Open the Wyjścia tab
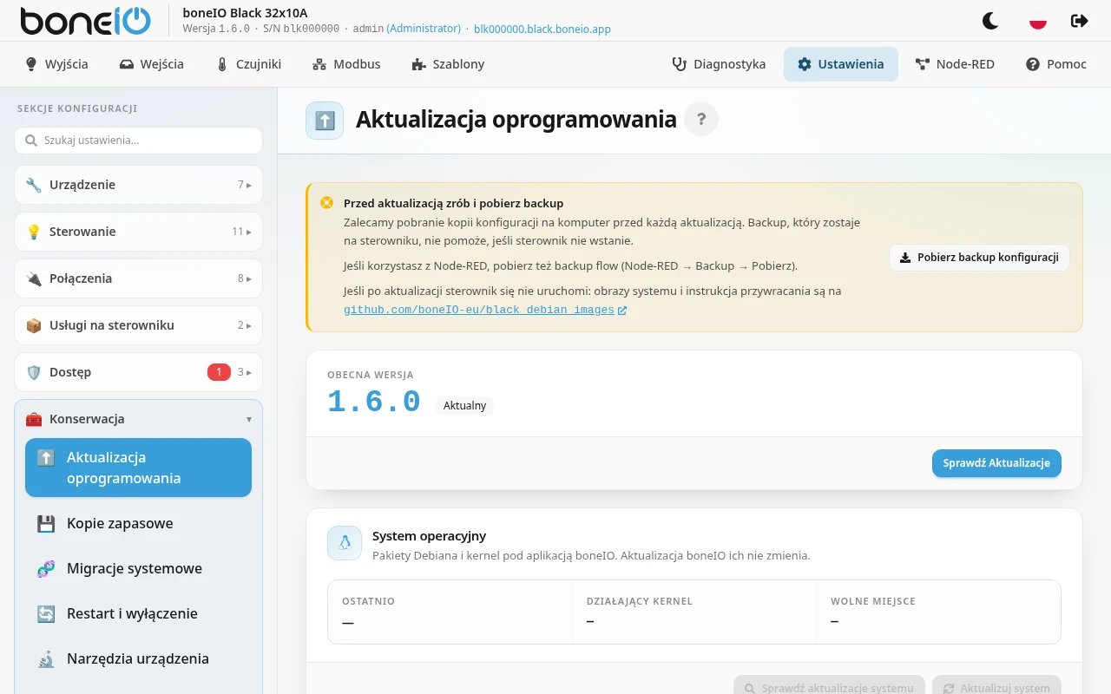The width and height of the screenshot is (1111, 694). 57,64
